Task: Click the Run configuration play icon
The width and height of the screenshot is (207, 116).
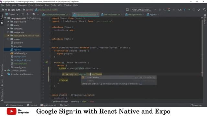Action: click(155, 10)
